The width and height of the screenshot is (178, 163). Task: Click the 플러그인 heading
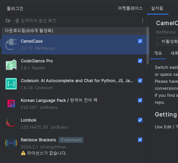(15, 9)
